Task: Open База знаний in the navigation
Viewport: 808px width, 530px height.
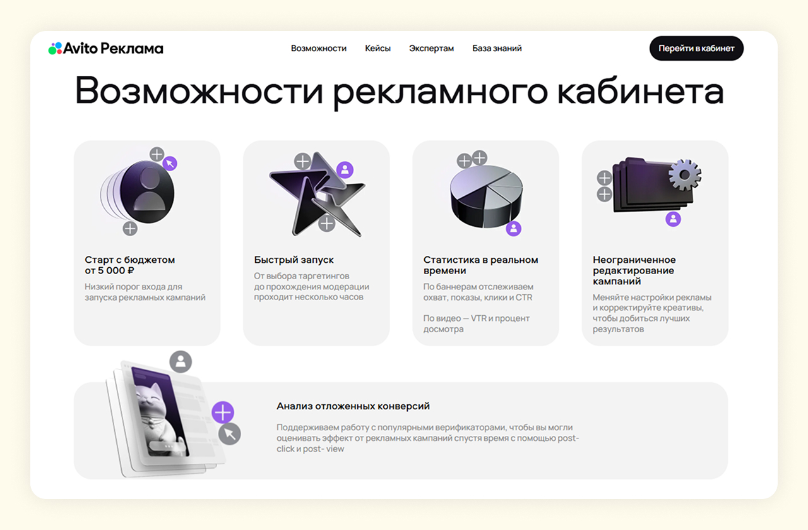Action: (497, 49)
